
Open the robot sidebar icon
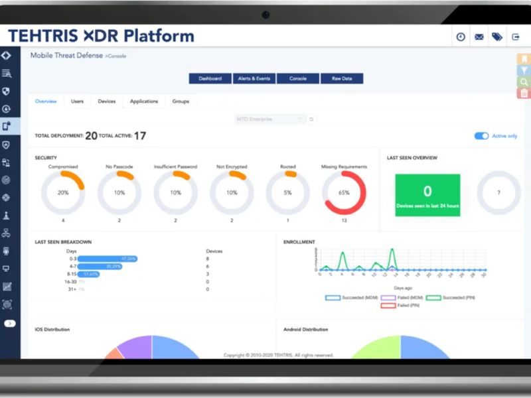click(x=6, y=251)
